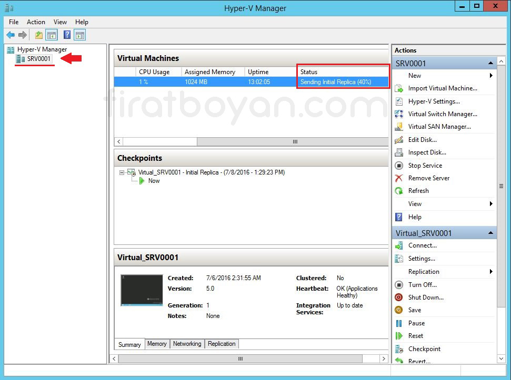Sort by the Status column header

pyautogui.click(x=343, y=72)
